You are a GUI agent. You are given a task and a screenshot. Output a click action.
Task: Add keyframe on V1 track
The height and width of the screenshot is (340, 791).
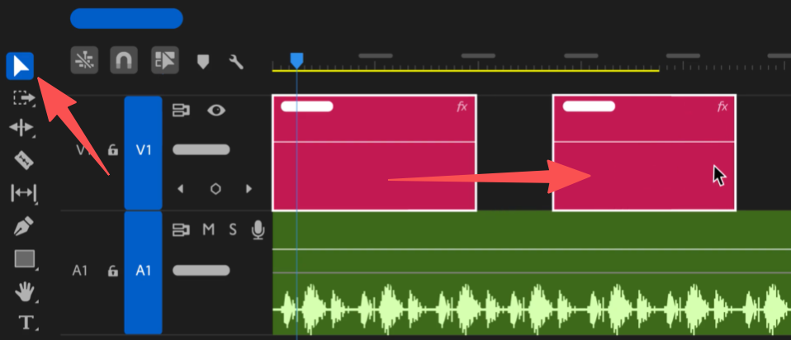pos(216,189)
